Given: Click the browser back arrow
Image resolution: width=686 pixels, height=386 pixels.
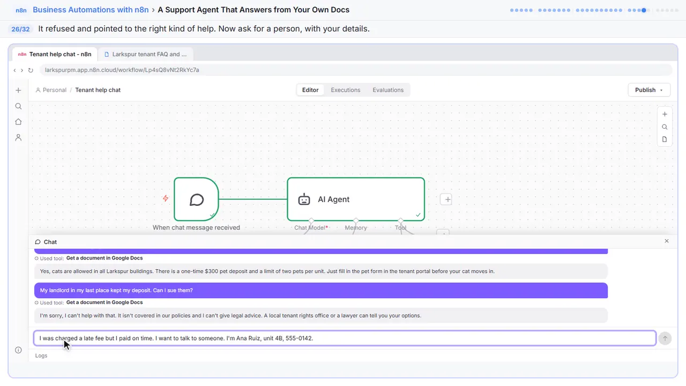Looking at the screenshot, I should coord(14,70).
